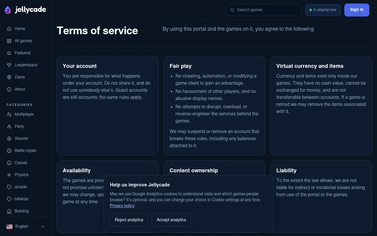
Task: Click Accept analytics button
Action: pos(171,220)
